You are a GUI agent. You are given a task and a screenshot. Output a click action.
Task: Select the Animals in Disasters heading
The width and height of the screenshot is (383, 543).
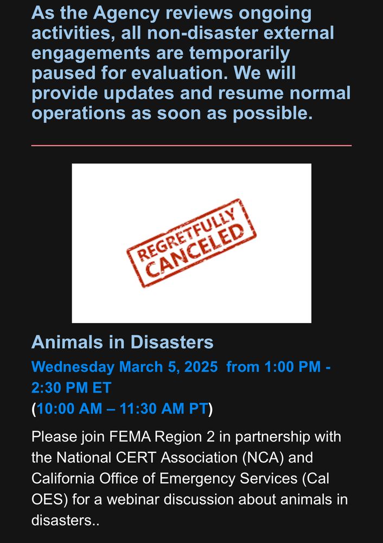click(123, 342)
